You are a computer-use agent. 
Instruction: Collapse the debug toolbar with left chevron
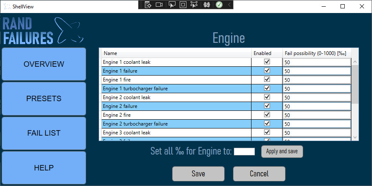(229, 5)
